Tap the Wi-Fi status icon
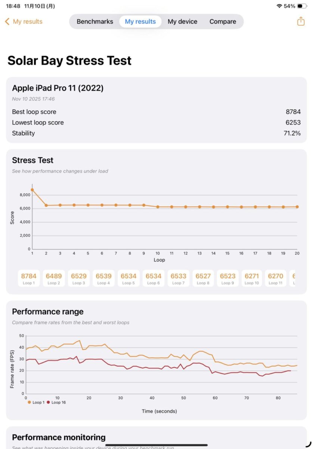313x449 pixels. tap(279, 6)
